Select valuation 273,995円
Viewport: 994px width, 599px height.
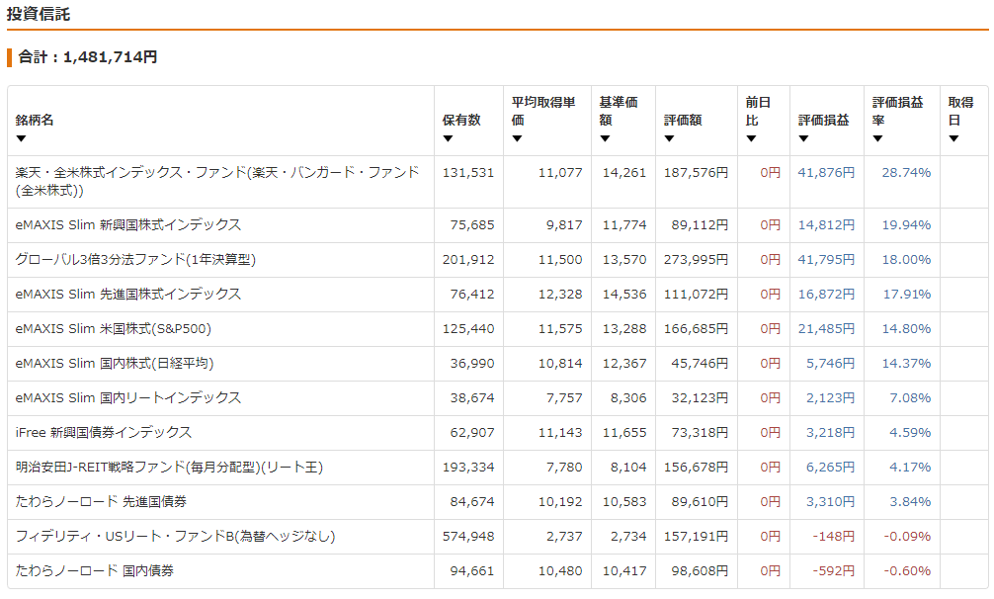(x=696, y=259)
